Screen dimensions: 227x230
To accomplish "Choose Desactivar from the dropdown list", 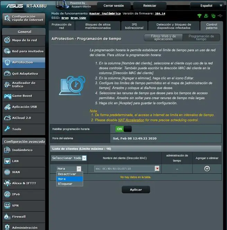I will 70,174.
